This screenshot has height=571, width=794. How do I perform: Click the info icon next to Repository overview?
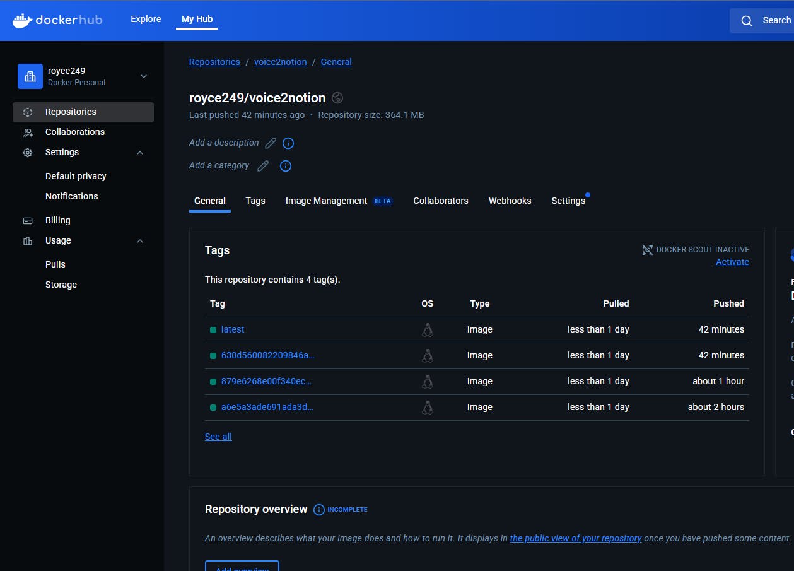[319, 510]
